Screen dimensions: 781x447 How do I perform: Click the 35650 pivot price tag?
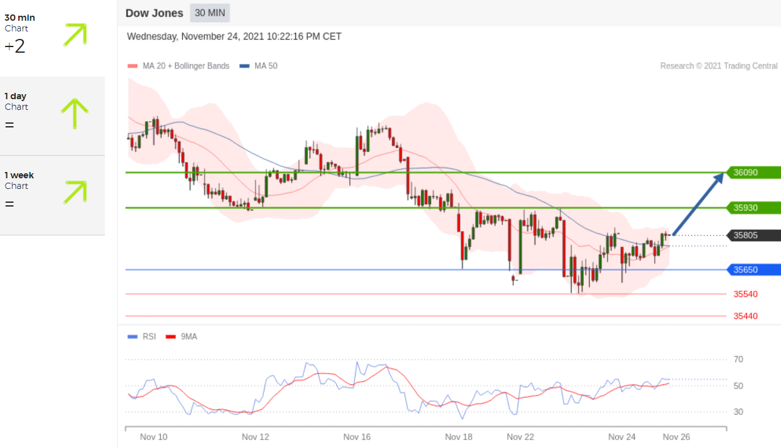[x=753, y=269]
